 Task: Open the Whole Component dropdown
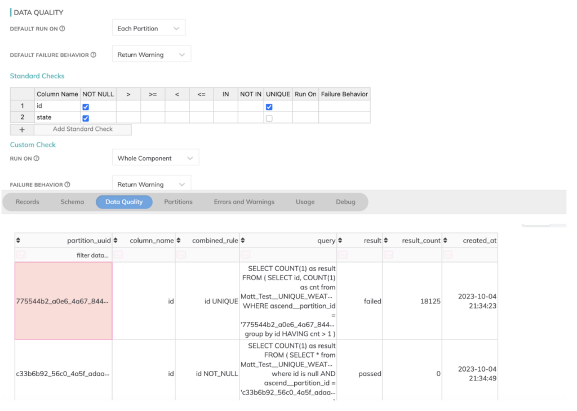[156, 158]
